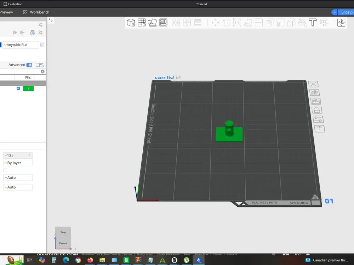Image resolution: width=354 pixels, height=265 pixels.
Task: Switch to the Workbench tab
Action: tap(36, 12)
